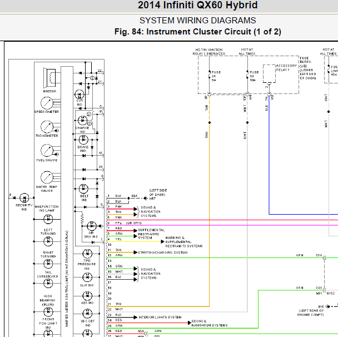338x337 pixels.
Task: Click the 'WATER TEMP GAUGE' label
Action: (x=47, y=189)
